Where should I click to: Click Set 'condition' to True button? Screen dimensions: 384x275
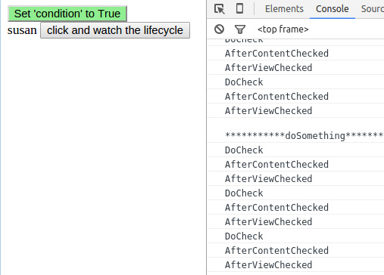pyautogui.click(x=67, y=14)
